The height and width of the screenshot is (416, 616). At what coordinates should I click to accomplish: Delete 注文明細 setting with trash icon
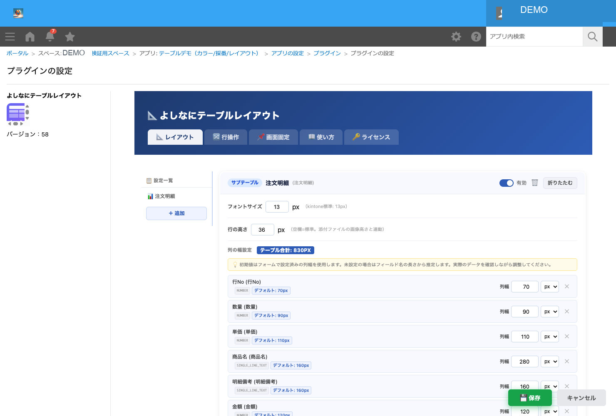point(535,183)
